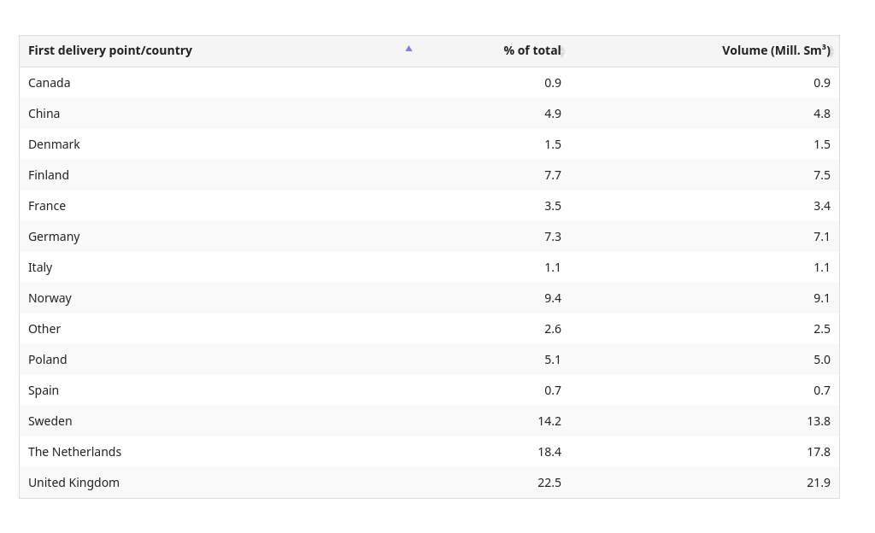This screenshot has width=875, height=533.
Task: Click the 22.5 percent value cell
Action: [x=549, y=483]
